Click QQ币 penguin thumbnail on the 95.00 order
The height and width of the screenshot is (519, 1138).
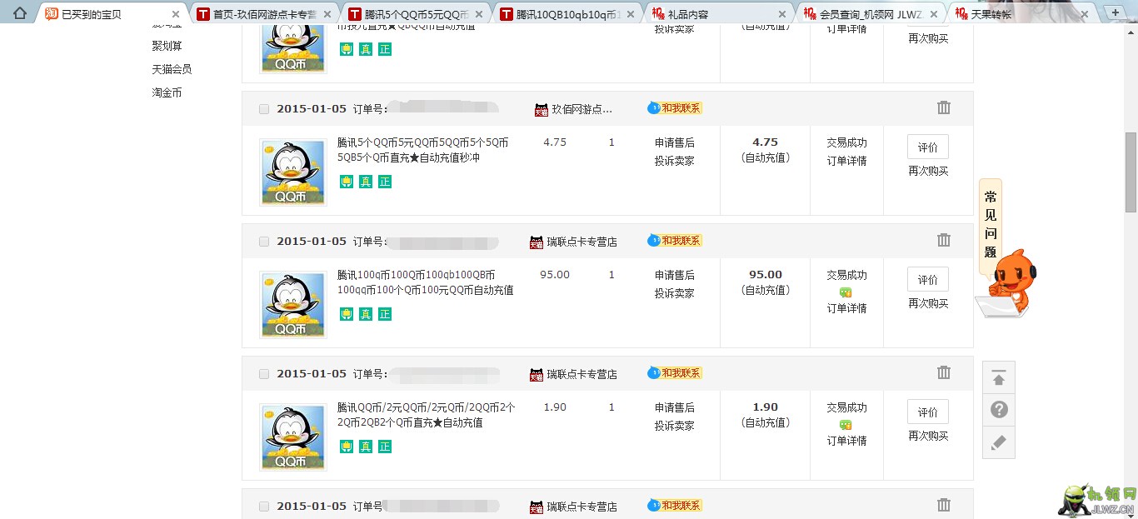[x=292, y=305]
